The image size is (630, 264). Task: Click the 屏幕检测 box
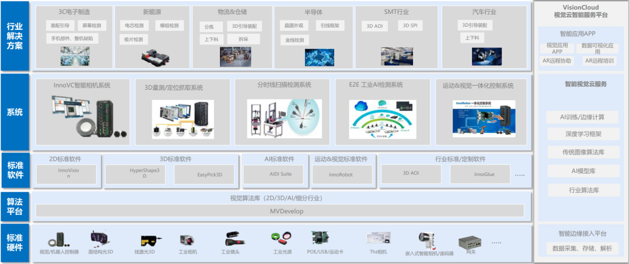coord(92,26)
